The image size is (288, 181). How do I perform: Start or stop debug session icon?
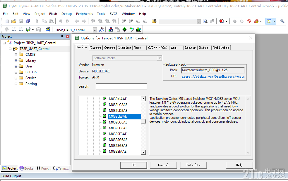click(222, 21)
